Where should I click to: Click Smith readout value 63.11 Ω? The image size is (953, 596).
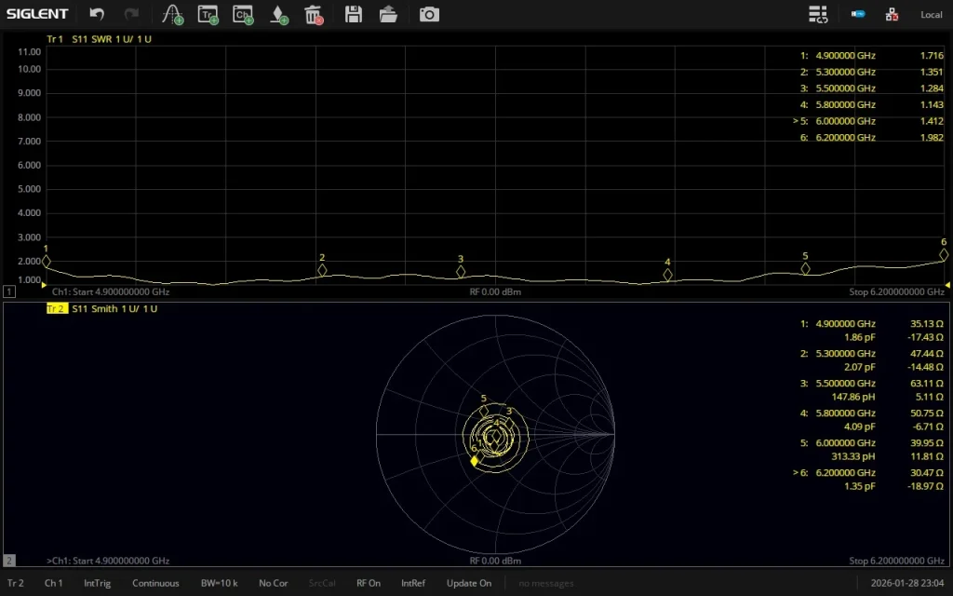tap(926, 383)
